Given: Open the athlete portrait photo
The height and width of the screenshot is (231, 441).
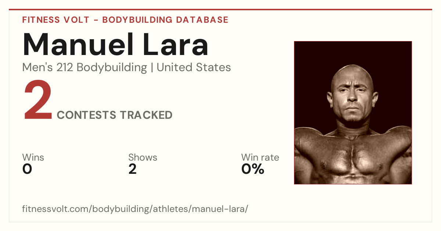Looking at the screenshot, I should point(353,113).
